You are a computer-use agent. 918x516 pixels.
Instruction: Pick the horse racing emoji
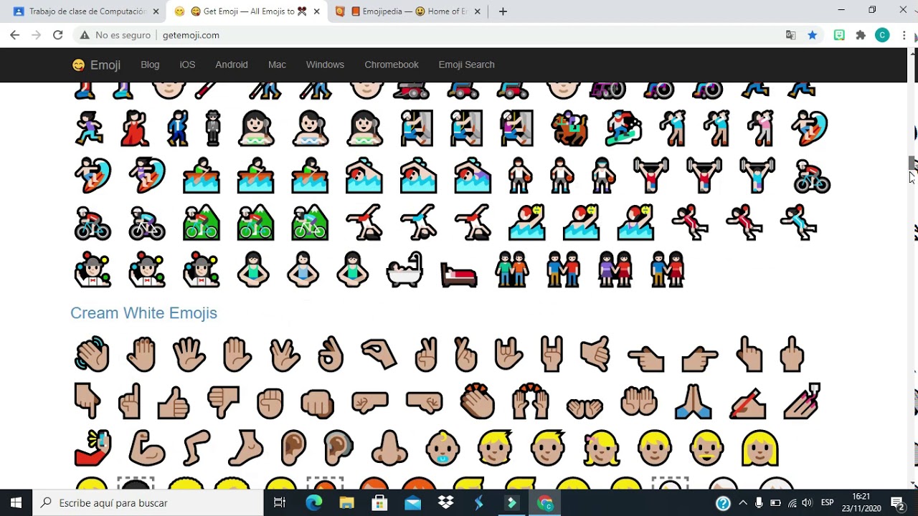[569, 128]
